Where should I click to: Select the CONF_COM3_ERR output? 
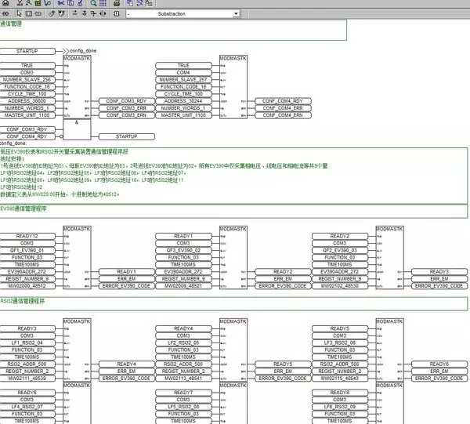[x=127, y=108]
